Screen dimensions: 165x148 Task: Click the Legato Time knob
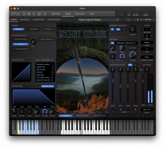[33, 42]
